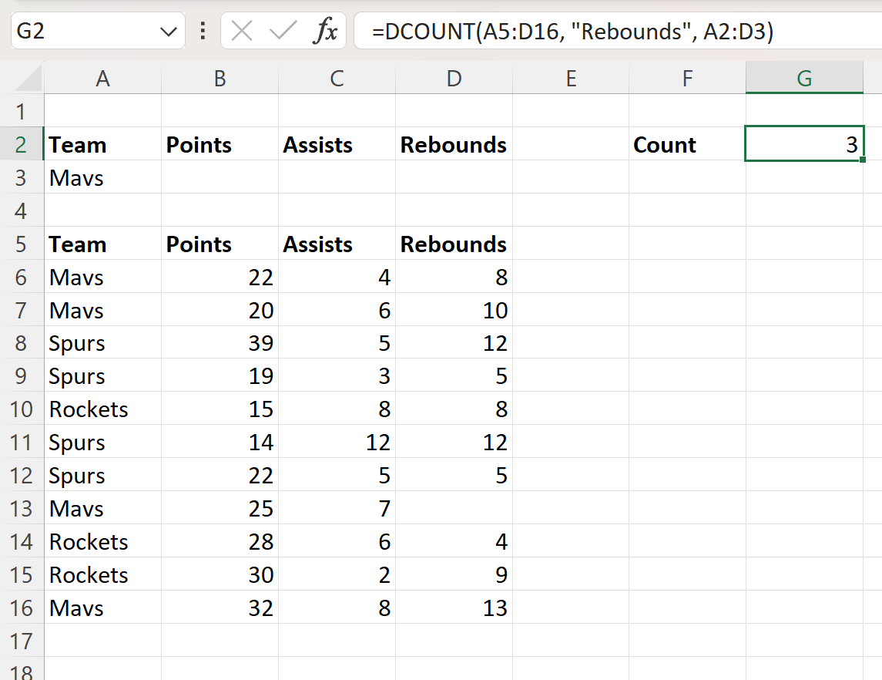Click column header G to select the column
This screenshot has height=680, width=882.
pyautogui.click(x=804, y=78)
